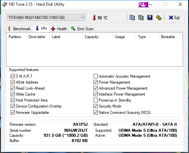Expand the TOSHIBA drive selection dropdown

coord(46,18)
